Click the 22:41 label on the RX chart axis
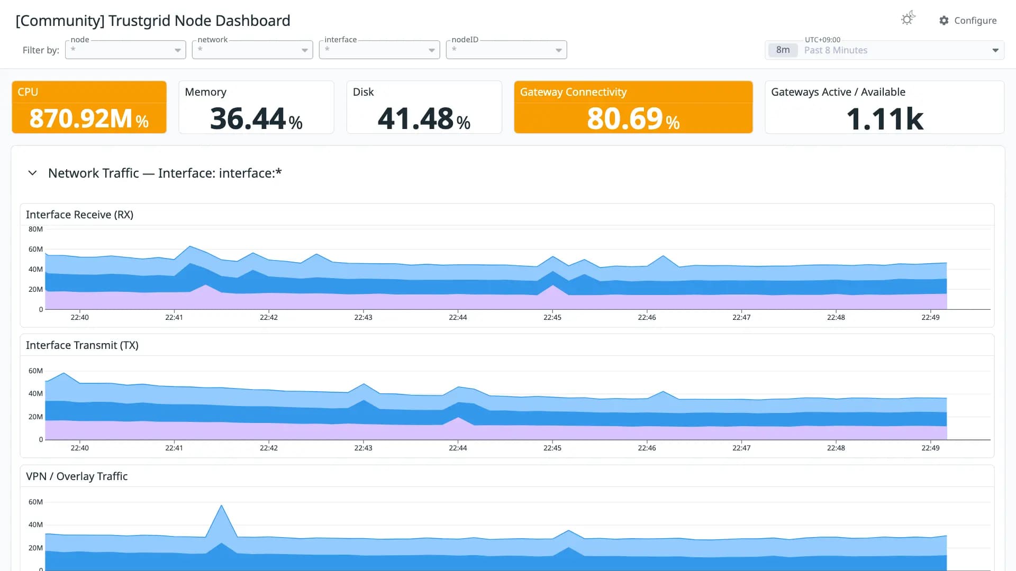Screen dimensions: 1016x571 point(174,317)
